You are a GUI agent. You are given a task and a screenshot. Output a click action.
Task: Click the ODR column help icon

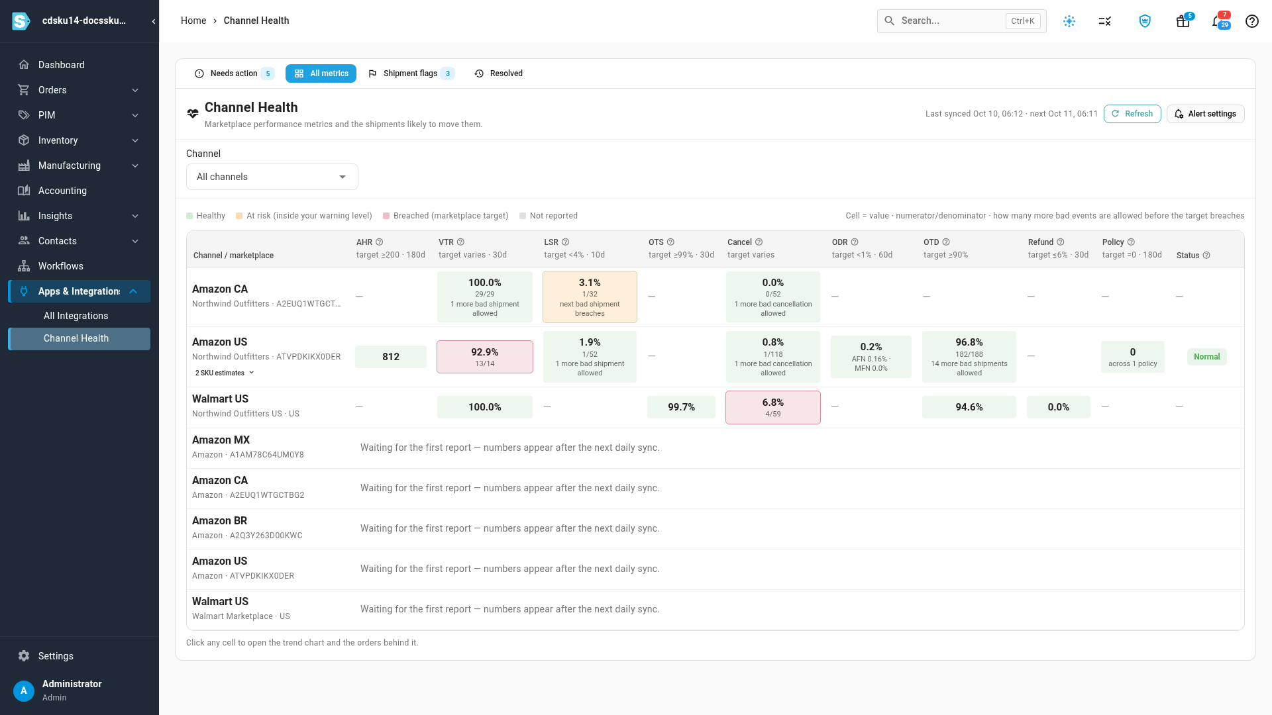855,242
